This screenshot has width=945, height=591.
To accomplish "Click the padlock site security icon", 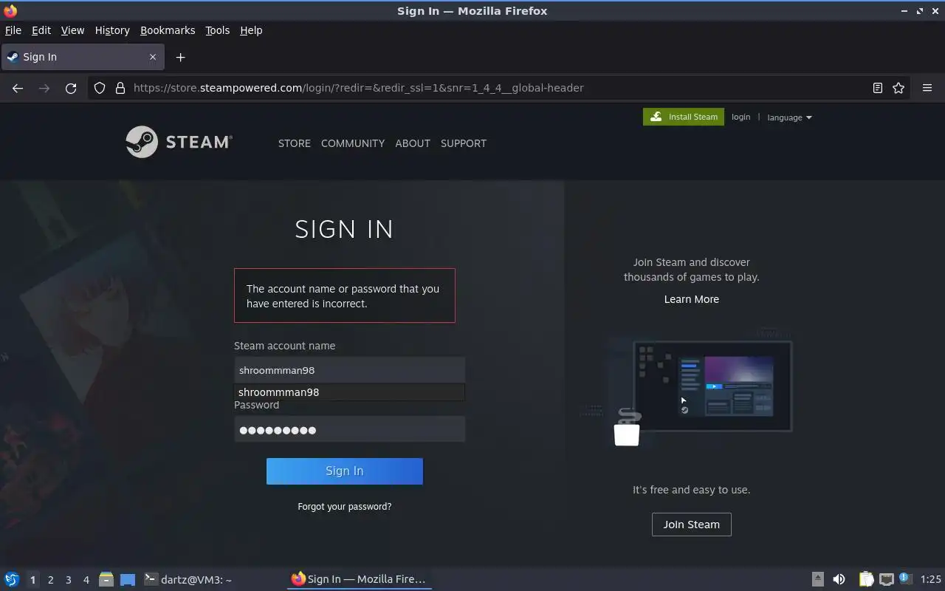I will (x=120, y=88).
